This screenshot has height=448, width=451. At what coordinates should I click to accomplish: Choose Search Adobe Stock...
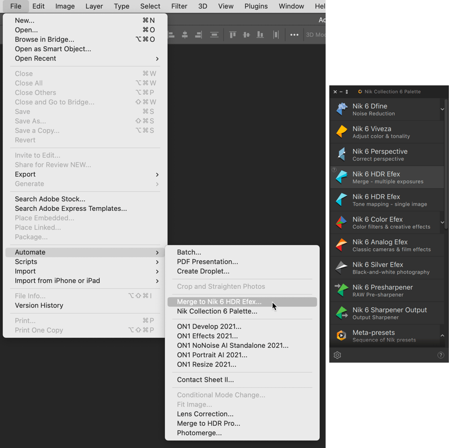coord(85,199)
